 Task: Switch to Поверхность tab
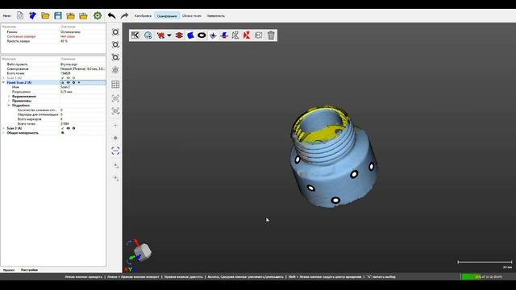pos(215,16)
